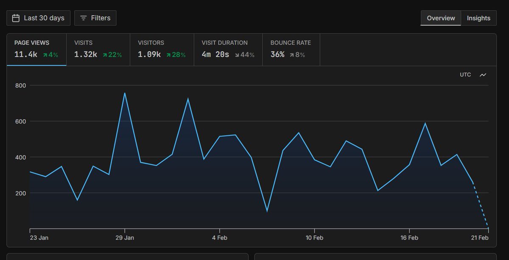Toggle the line chart type icon
Viewport: 509px width, 260px height.
click(x=483, y=75)
